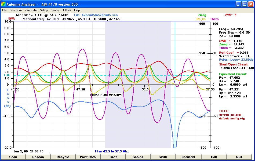Click default_config.cfg file name
Screen dimensions: 255x161
coord(232,119)
